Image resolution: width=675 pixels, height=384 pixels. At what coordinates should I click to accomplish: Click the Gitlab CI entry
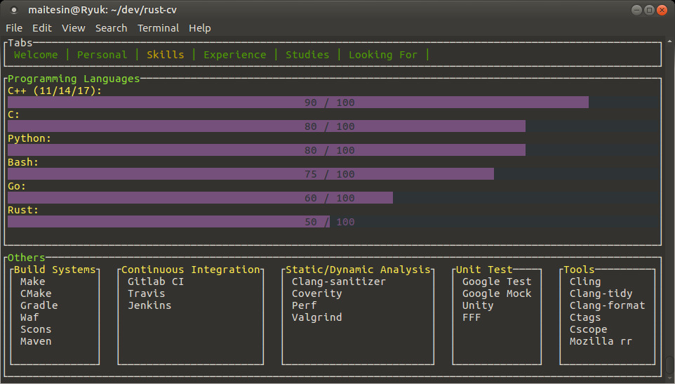click(156, 282)
